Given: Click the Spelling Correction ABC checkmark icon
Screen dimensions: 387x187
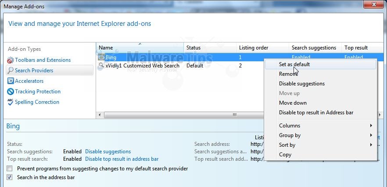Looking at the screenshot, I should pos(11,102).
